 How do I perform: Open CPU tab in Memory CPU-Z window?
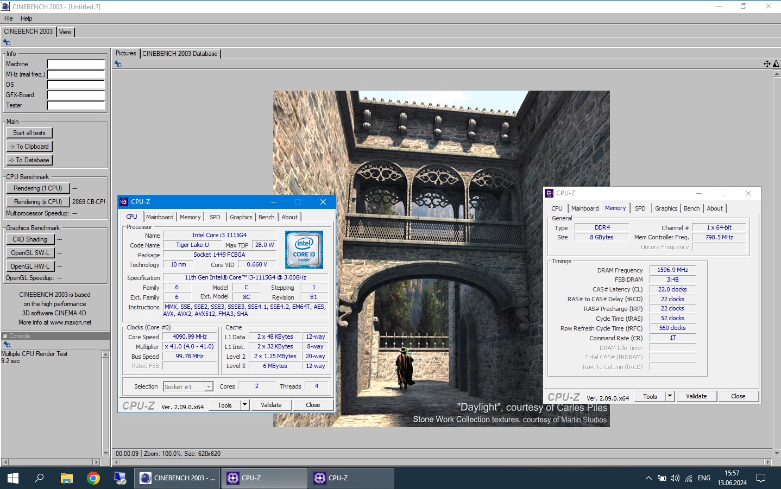coord(557,208)
